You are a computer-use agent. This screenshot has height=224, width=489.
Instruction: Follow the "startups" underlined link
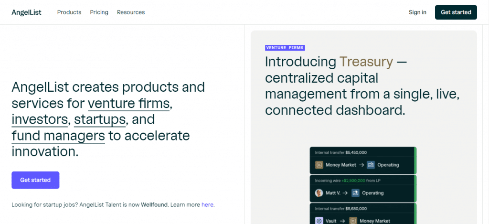(100, 119)
